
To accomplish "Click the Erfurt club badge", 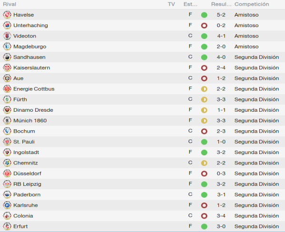I will click(x=7, y=226).
